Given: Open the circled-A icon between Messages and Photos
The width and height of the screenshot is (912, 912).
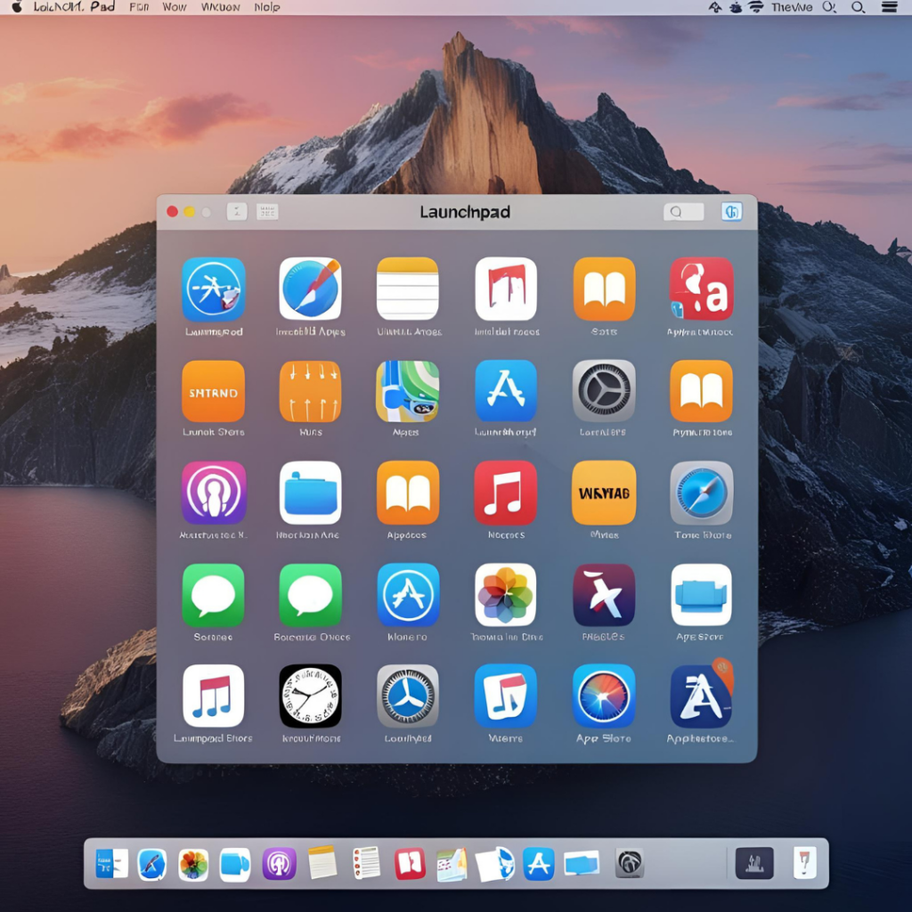Looking at the screenshot, I should pyautogui.click(x=408, y=595).
